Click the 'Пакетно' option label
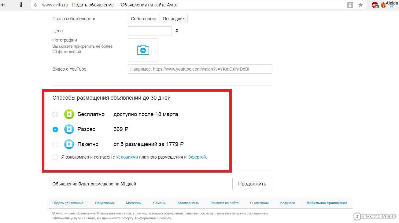Image resolution: width=399 pixels, height=223 pixels. point(88,144)
